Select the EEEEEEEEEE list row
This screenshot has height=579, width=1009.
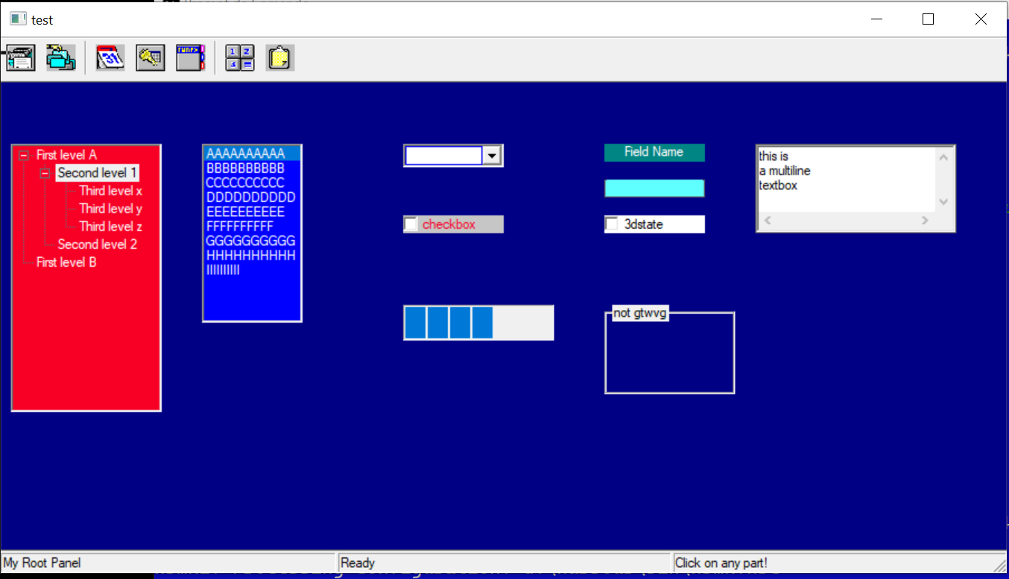tap(252, 212)
